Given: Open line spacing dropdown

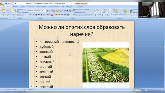Looking at the screenshot, I should [71, 11].
